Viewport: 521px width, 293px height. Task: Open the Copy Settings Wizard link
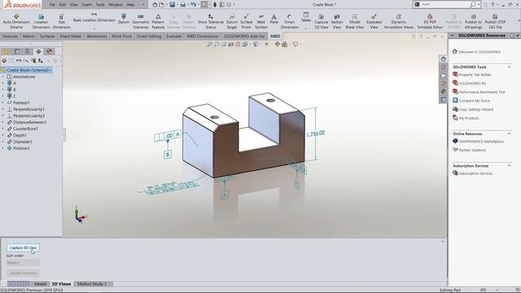click(x=475, y=109)
